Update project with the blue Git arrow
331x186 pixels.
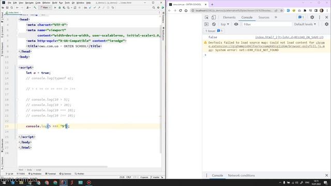90,8
